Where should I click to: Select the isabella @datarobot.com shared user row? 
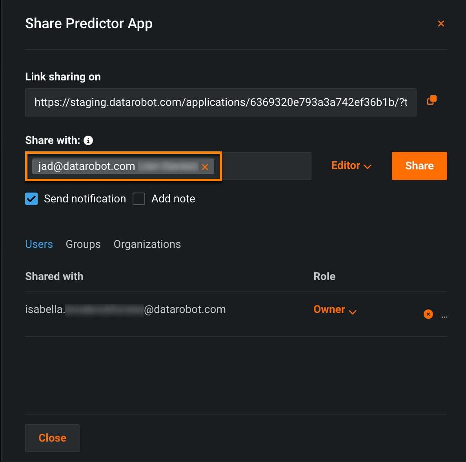[x=236, y=314]
